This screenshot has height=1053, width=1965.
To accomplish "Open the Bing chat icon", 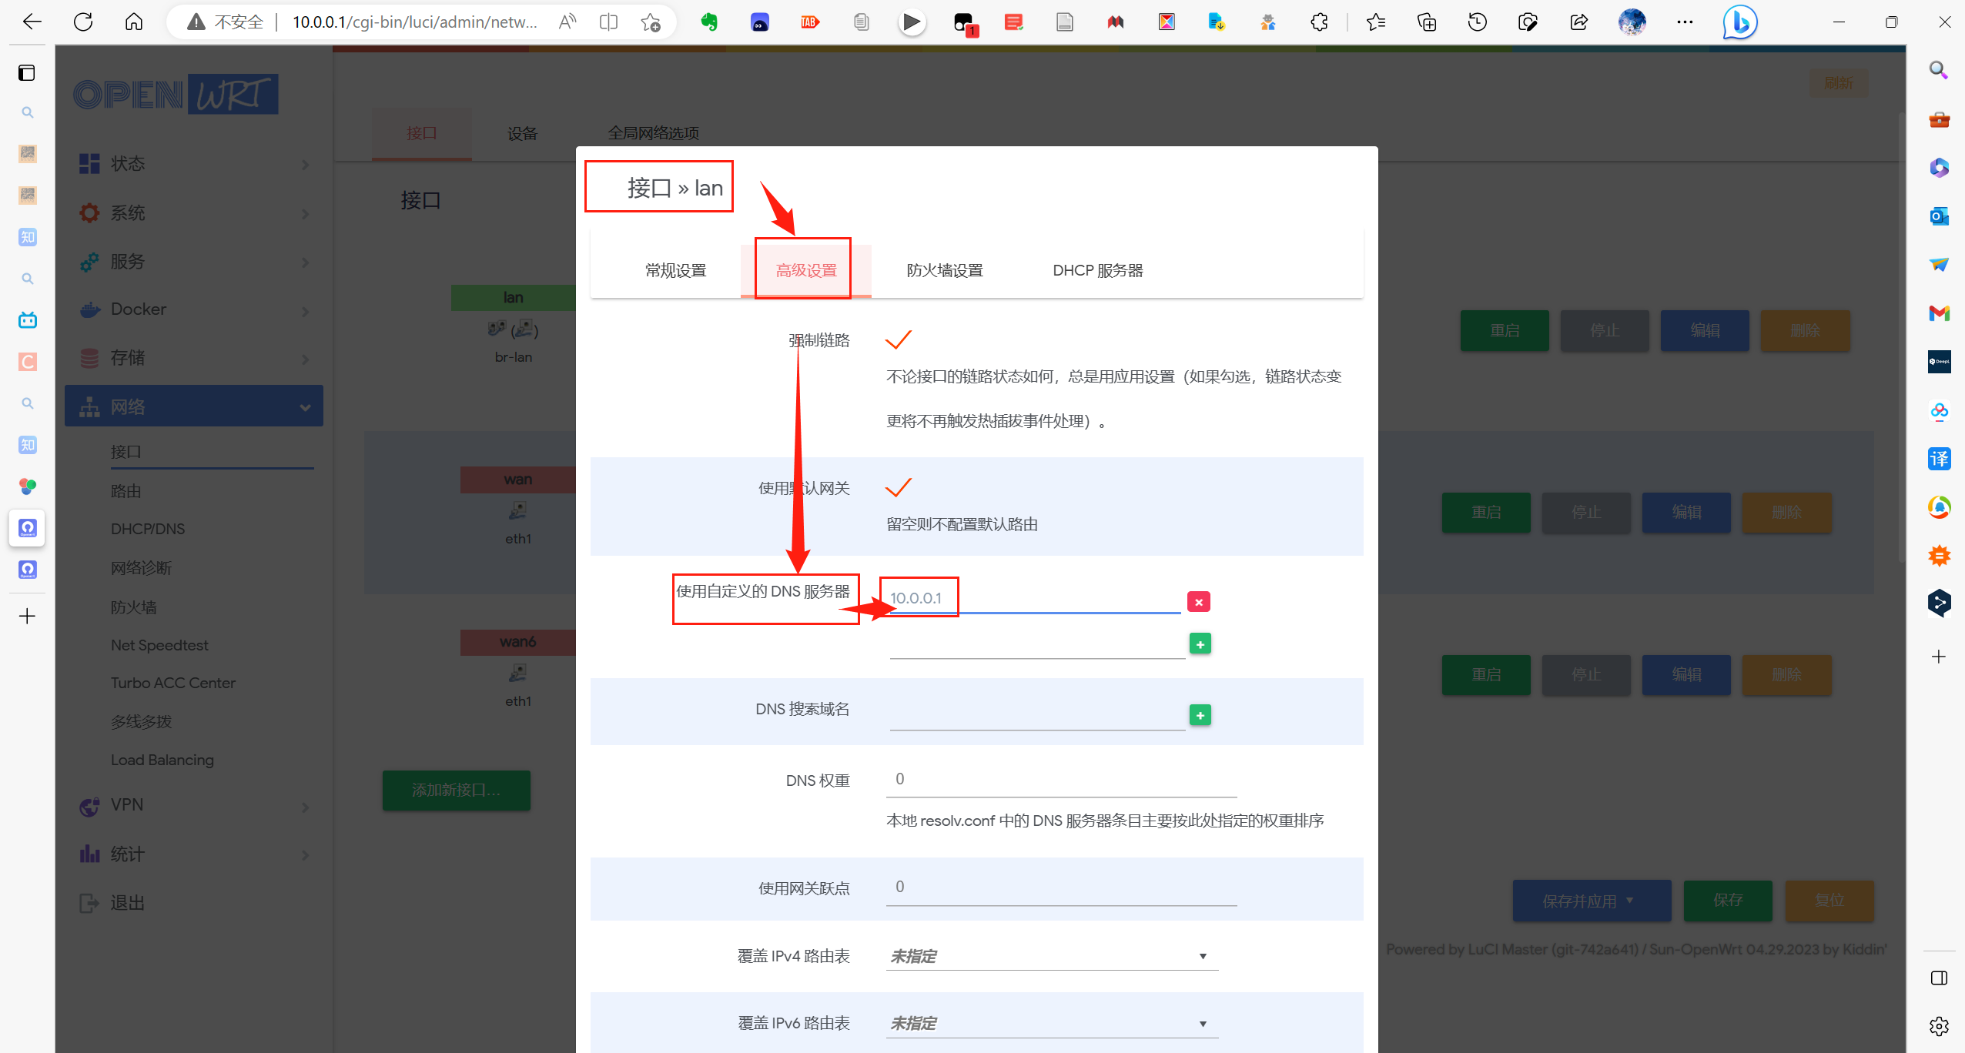I will point(1739,22).
